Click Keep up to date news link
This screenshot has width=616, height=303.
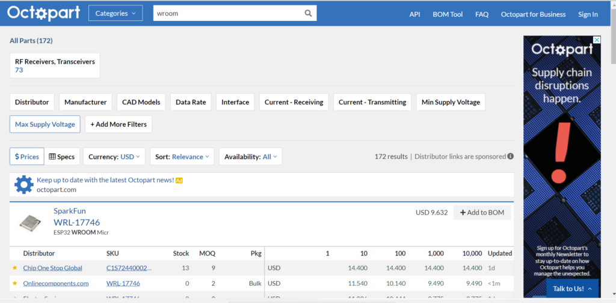tap(105, 180)
